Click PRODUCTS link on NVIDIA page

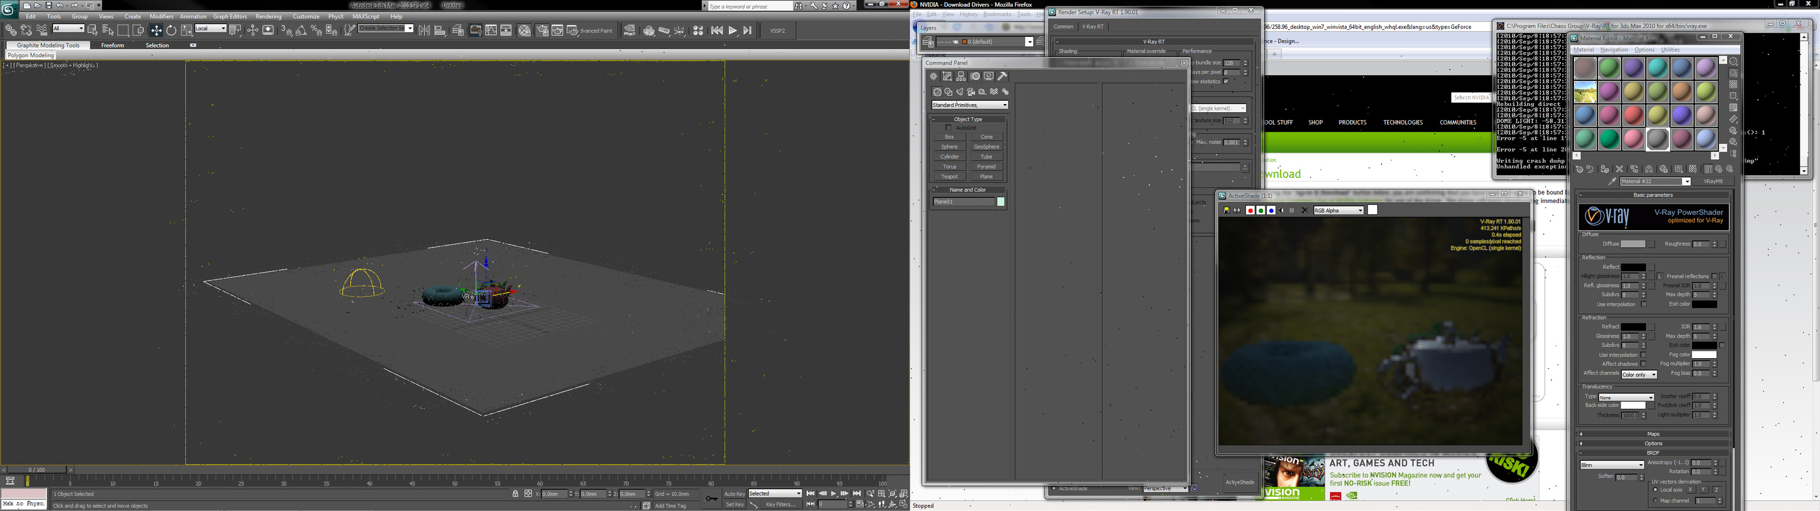tap(1352, 123)
